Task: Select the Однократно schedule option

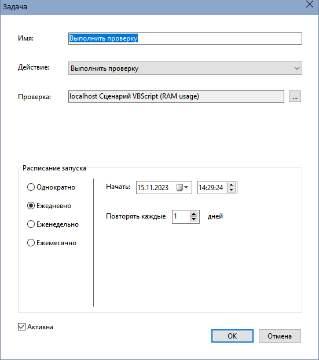Action: [x=51, y=187]
